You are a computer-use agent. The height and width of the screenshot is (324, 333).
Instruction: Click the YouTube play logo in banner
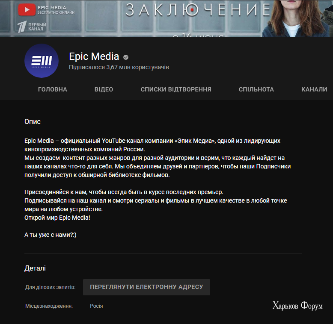pyautogui.click(x=27, y=10)
